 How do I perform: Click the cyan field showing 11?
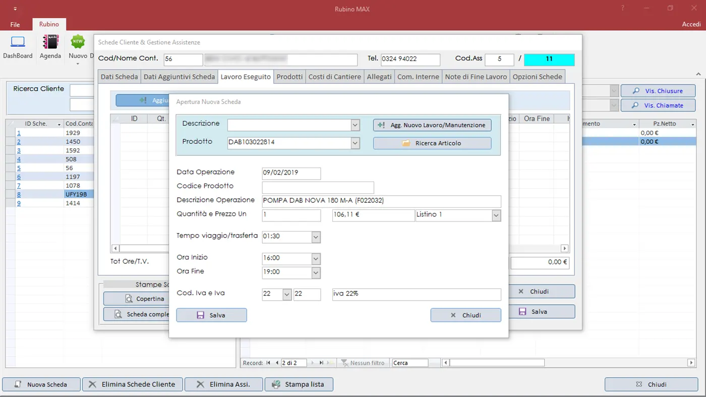[549, 60]
